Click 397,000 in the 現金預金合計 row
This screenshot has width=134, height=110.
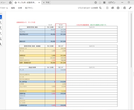pyautogui.click(x=63, y=34)
